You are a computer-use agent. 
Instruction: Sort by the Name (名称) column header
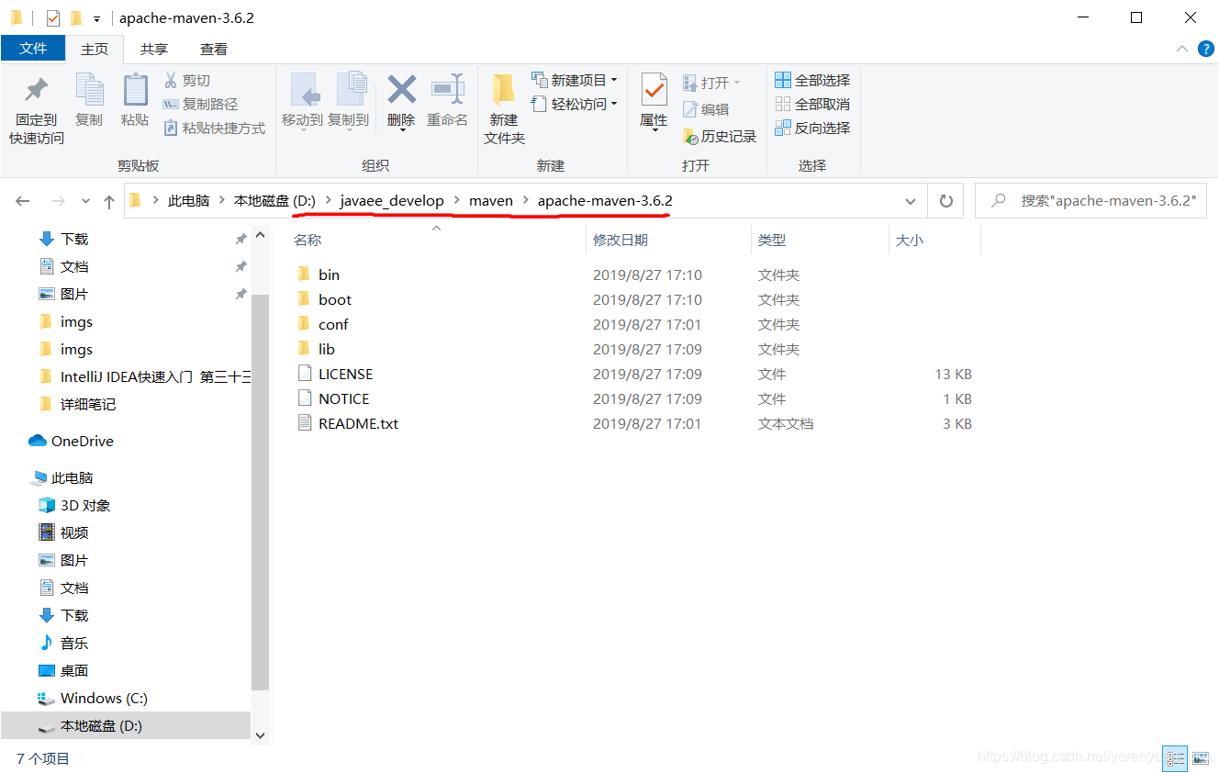(308, 240)
